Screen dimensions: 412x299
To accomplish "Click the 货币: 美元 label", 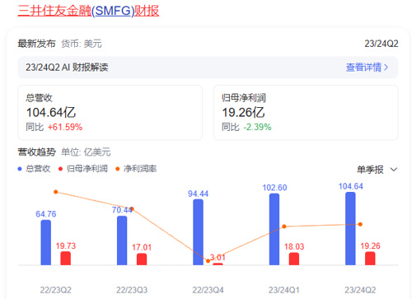I will [82, 44].
